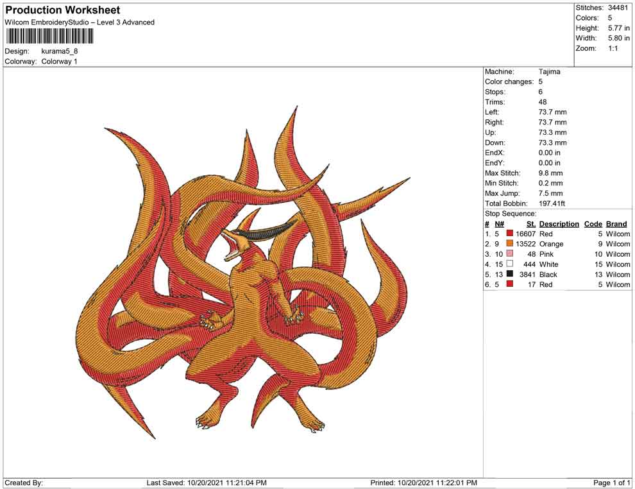The image size is (635, 489).
Task: Click the Colorway 1 value
Action: pos(59,62)
